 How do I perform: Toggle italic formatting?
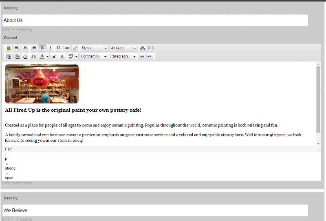(50, 48)
